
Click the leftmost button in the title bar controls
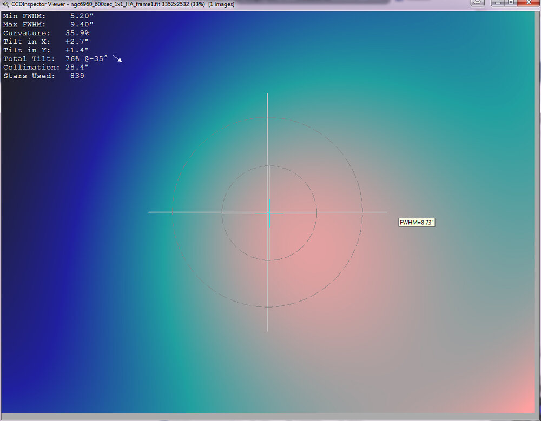[477, 3]
